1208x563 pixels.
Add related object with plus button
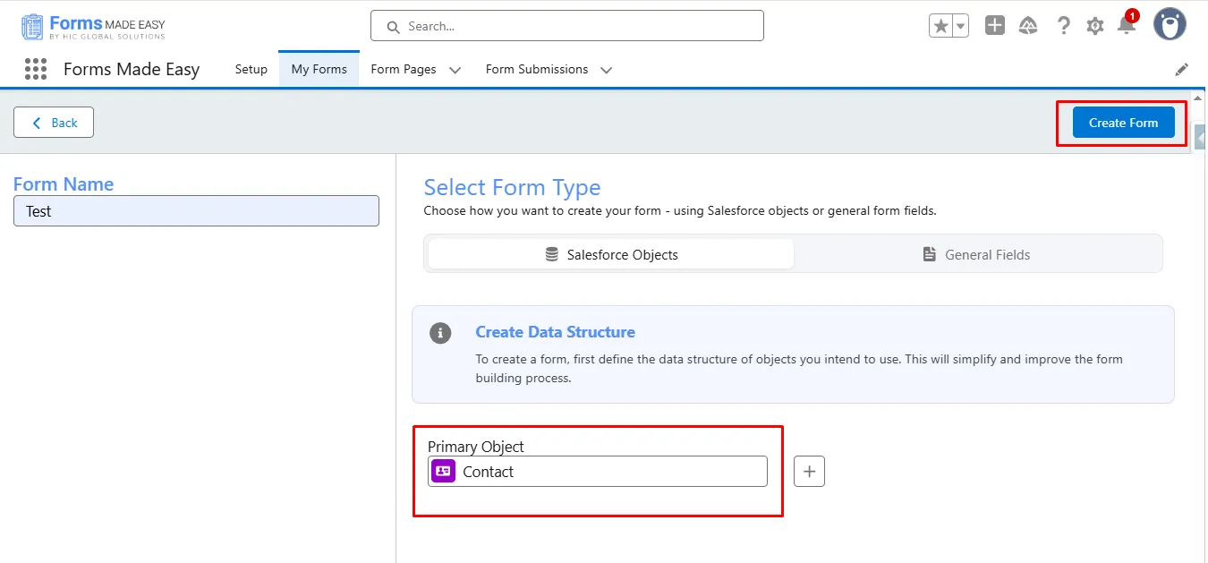click(809, 472)
